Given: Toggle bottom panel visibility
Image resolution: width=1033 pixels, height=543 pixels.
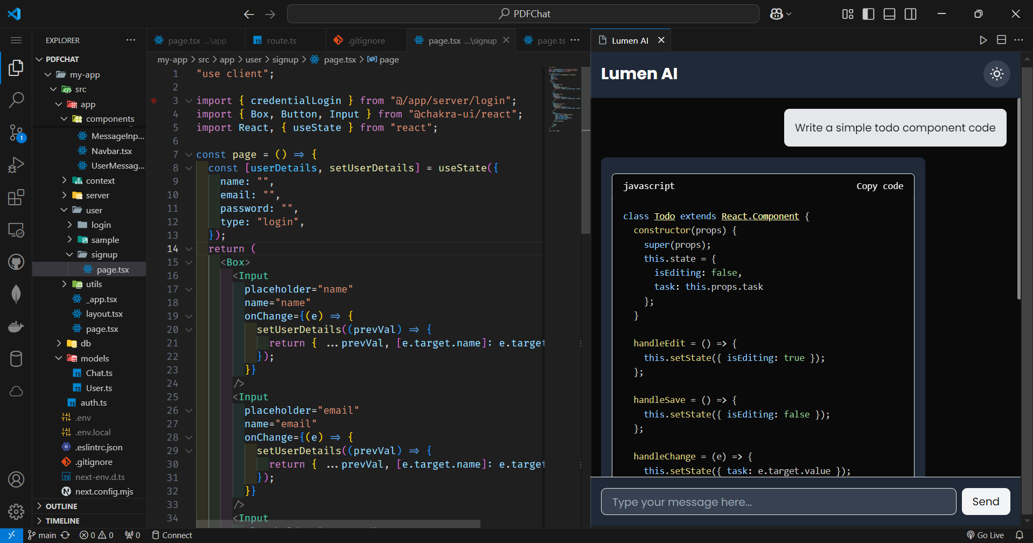Looking at the screenshot, I should (x=890, y=14).
